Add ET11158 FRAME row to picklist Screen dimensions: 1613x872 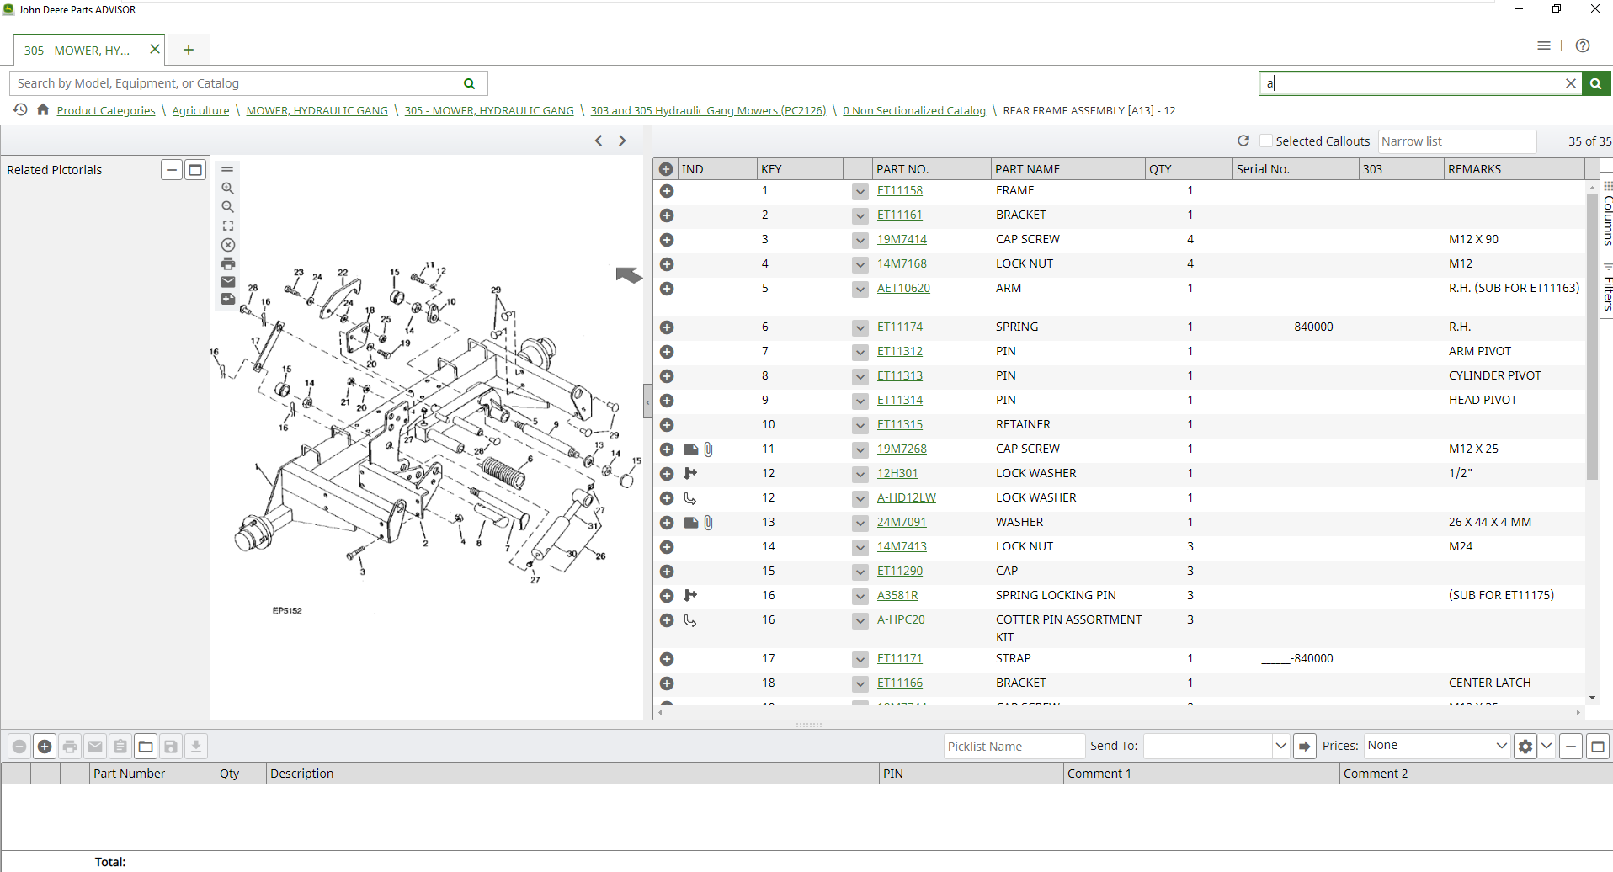tap(667, 191)
